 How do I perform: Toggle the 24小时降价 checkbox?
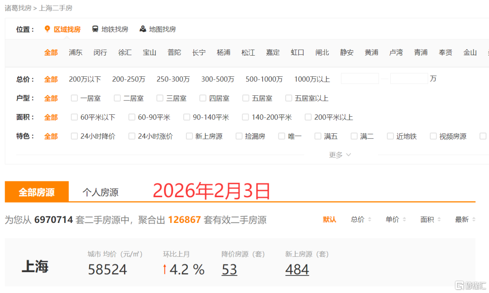pyautogui.click(x=74, y=136)
